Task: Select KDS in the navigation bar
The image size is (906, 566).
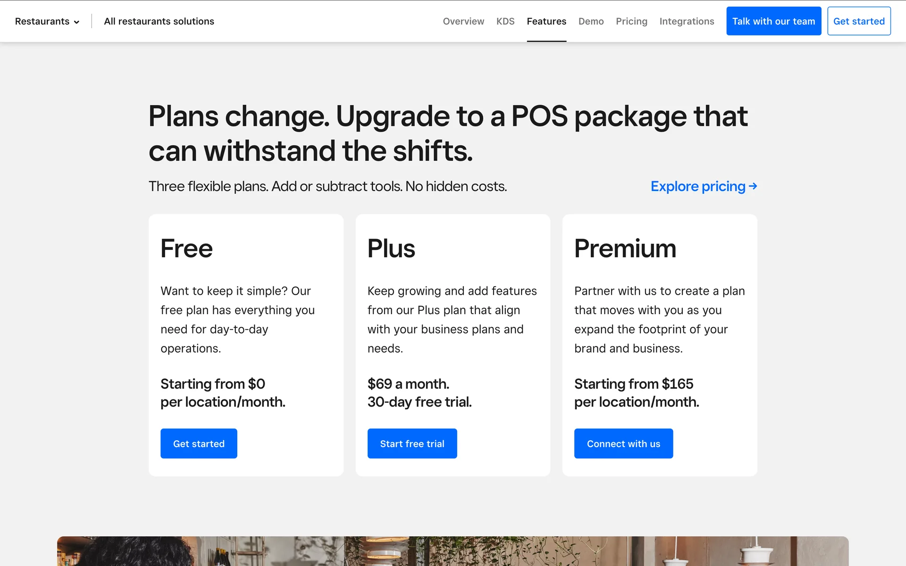Action: [x=505, y=21]
